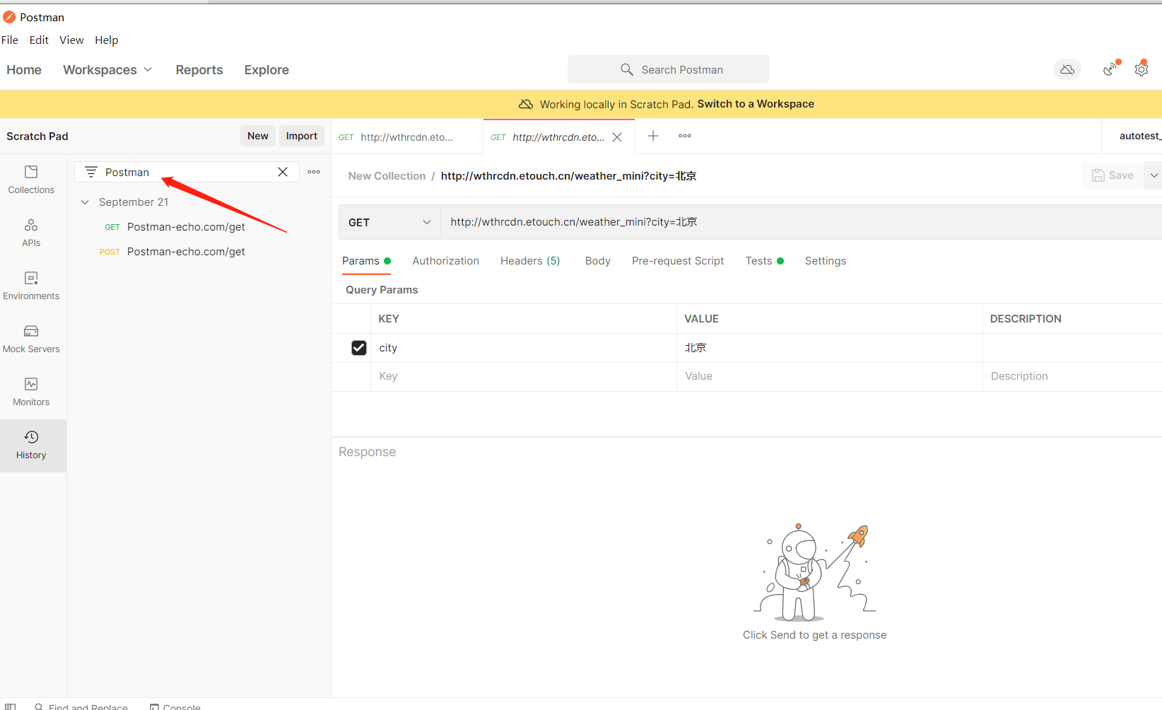This screenshot has width=1162, height=710.
Task: Click the Postman app logo icon
Action: (x=9, y=17)
